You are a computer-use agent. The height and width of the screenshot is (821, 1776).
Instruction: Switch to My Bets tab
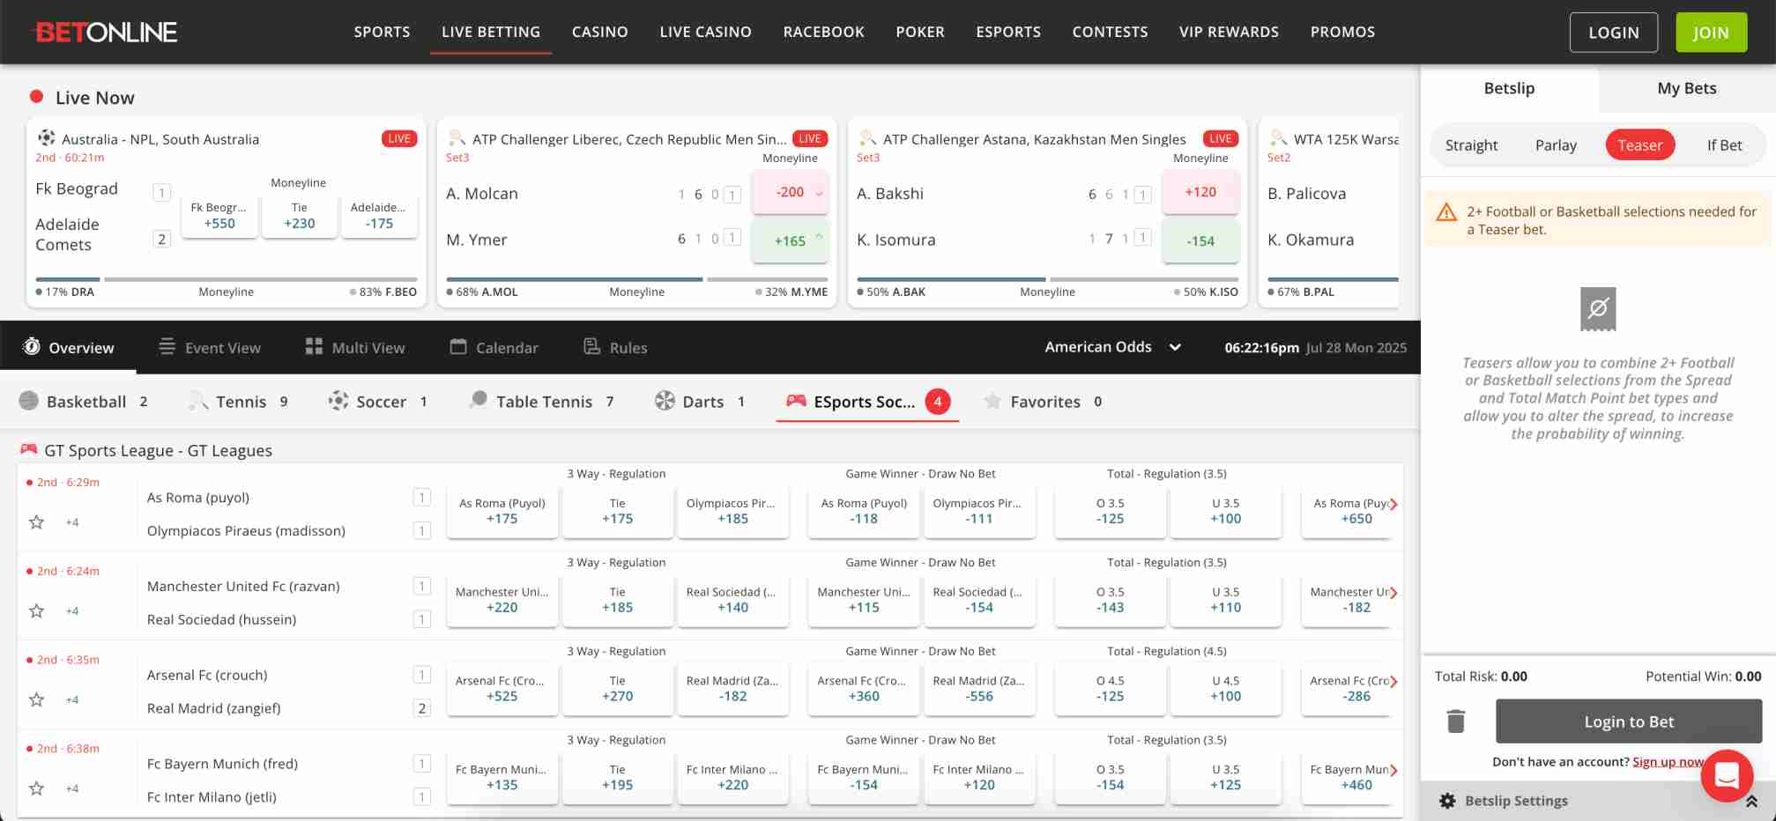pyautogui.click(x=1686, y=88)
